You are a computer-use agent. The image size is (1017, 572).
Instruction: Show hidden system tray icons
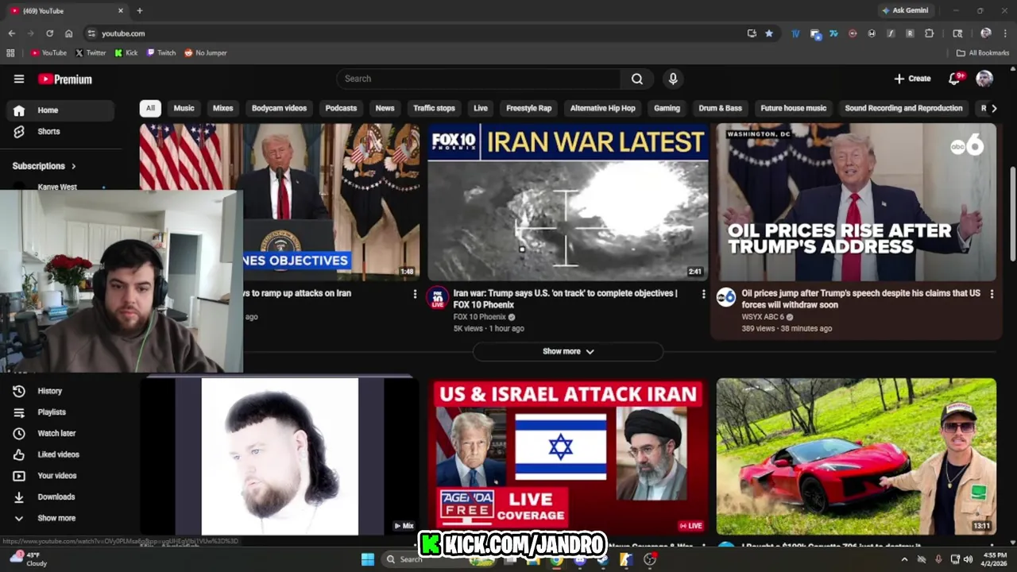[x=904, y=559]
